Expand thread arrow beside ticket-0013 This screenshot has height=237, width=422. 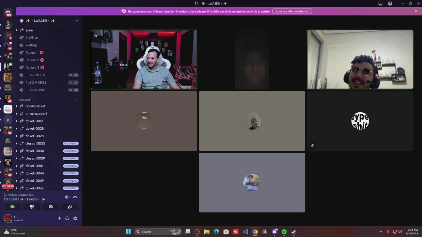pyautogui.click(x=16, y=121)
